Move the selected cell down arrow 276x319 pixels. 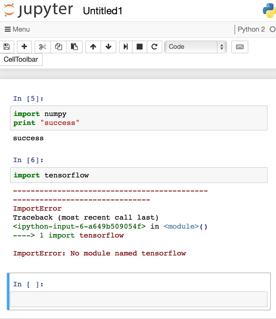tap(108, 47)
